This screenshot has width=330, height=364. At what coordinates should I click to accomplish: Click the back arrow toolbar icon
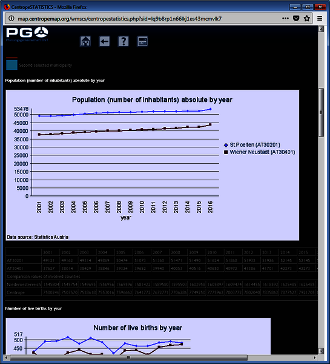click(x=105, y=41)
